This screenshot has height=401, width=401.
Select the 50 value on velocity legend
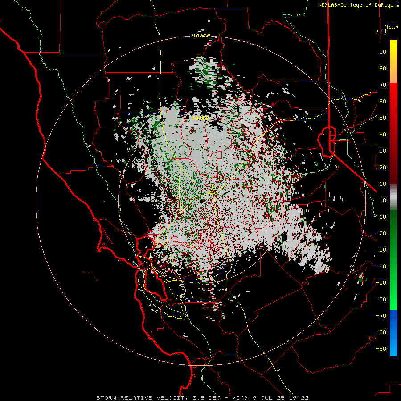click(383, 118)
